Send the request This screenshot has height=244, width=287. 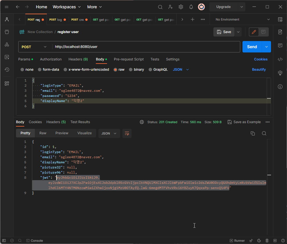click(252, 47)
